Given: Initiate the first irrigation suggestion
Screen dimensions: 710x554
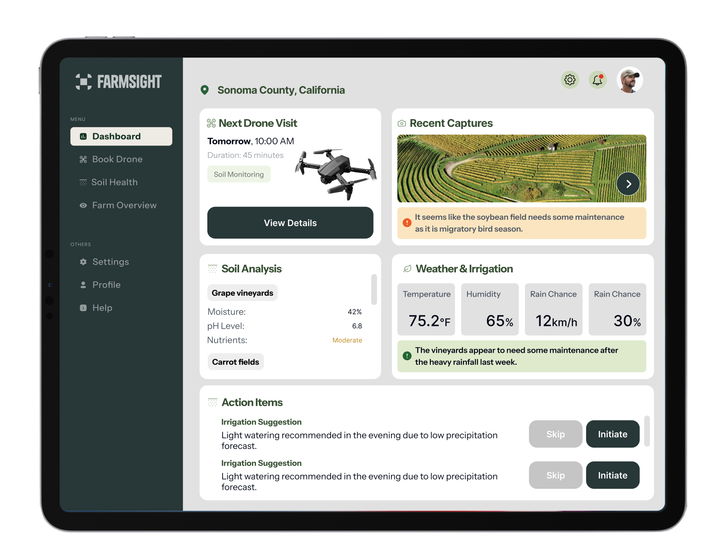Looking at the screenshot, I should click(x=612, y=434).
